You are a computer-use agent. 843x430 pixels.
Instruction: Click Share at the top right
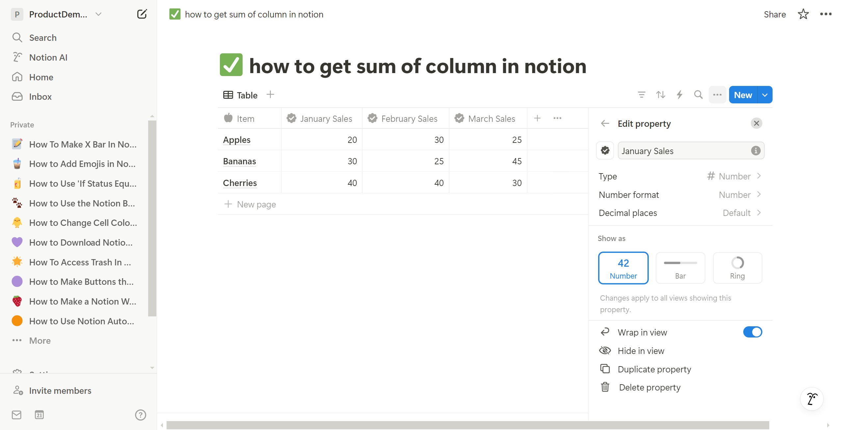coord(775,14)
